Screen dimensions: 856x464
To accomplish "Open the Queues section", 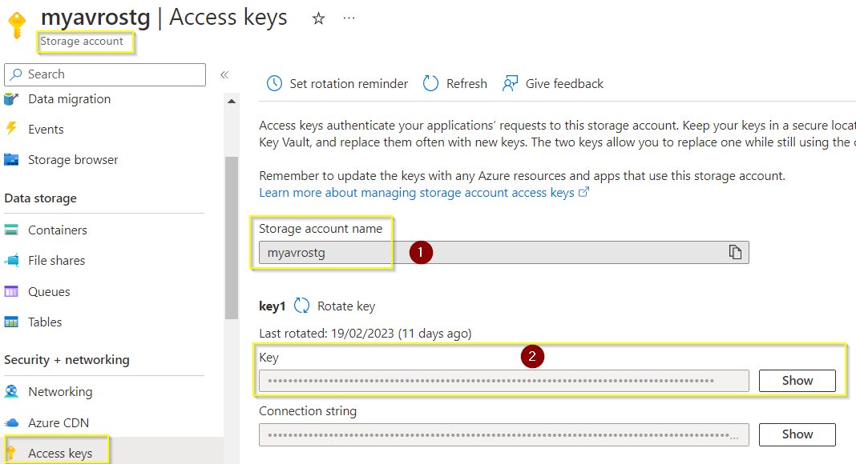I will point(49,292).
